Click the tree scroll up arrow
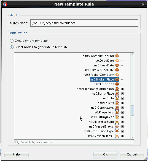 [132, 54]
